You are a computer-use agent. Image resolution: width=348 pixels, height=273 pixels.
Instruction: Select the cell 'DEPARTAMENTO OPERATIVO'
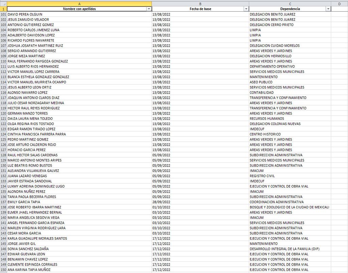click(x=290, y=66)
